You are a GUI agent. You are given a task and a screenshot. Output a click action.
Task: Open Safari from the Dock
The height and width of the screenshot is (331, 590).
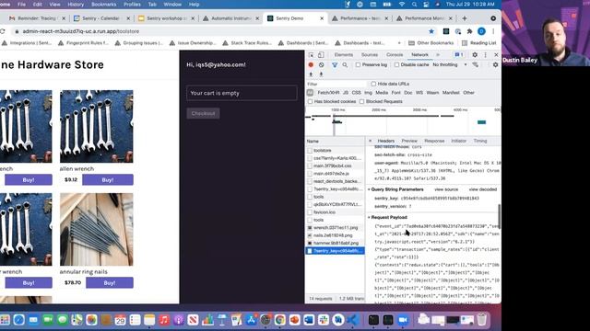tap(18, 320)
